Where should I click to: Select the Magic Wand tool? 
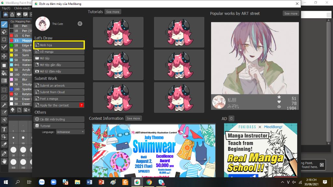4,105
